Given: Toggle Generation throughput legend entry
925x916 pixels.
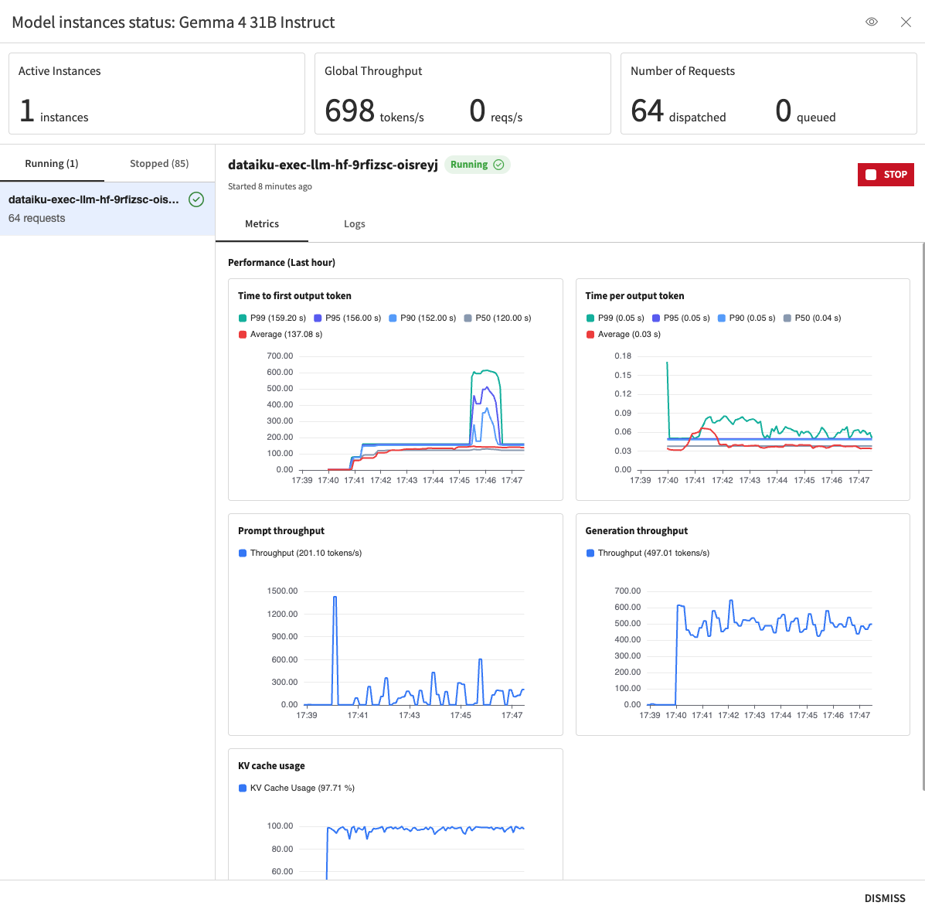Looking at the screenshot, I should pos(648,553).
